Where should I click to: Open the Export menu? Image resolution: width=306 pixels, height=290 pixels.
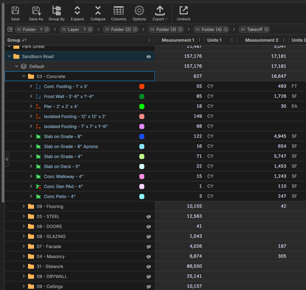coord(160,11)
